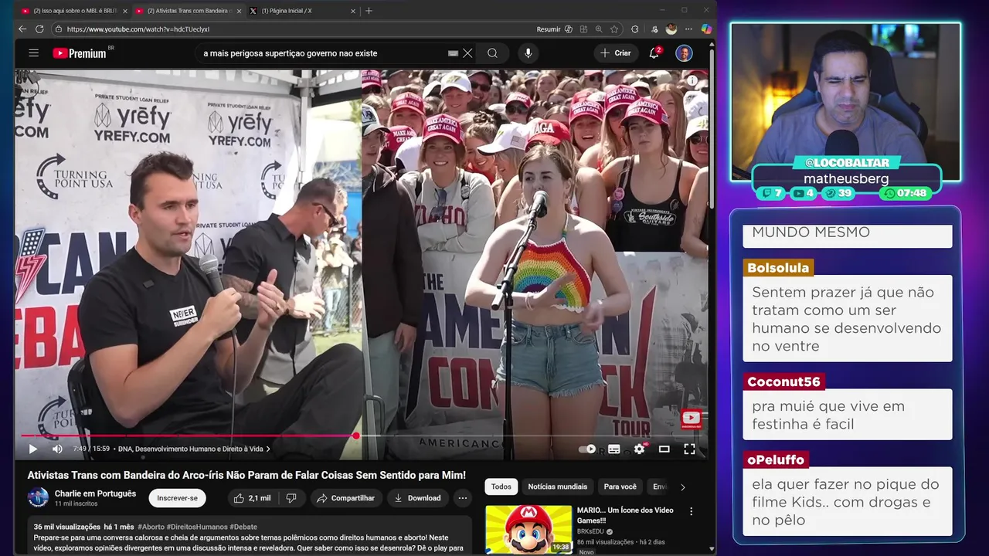Click the video info card icon
989x556 pixels.
692,80
